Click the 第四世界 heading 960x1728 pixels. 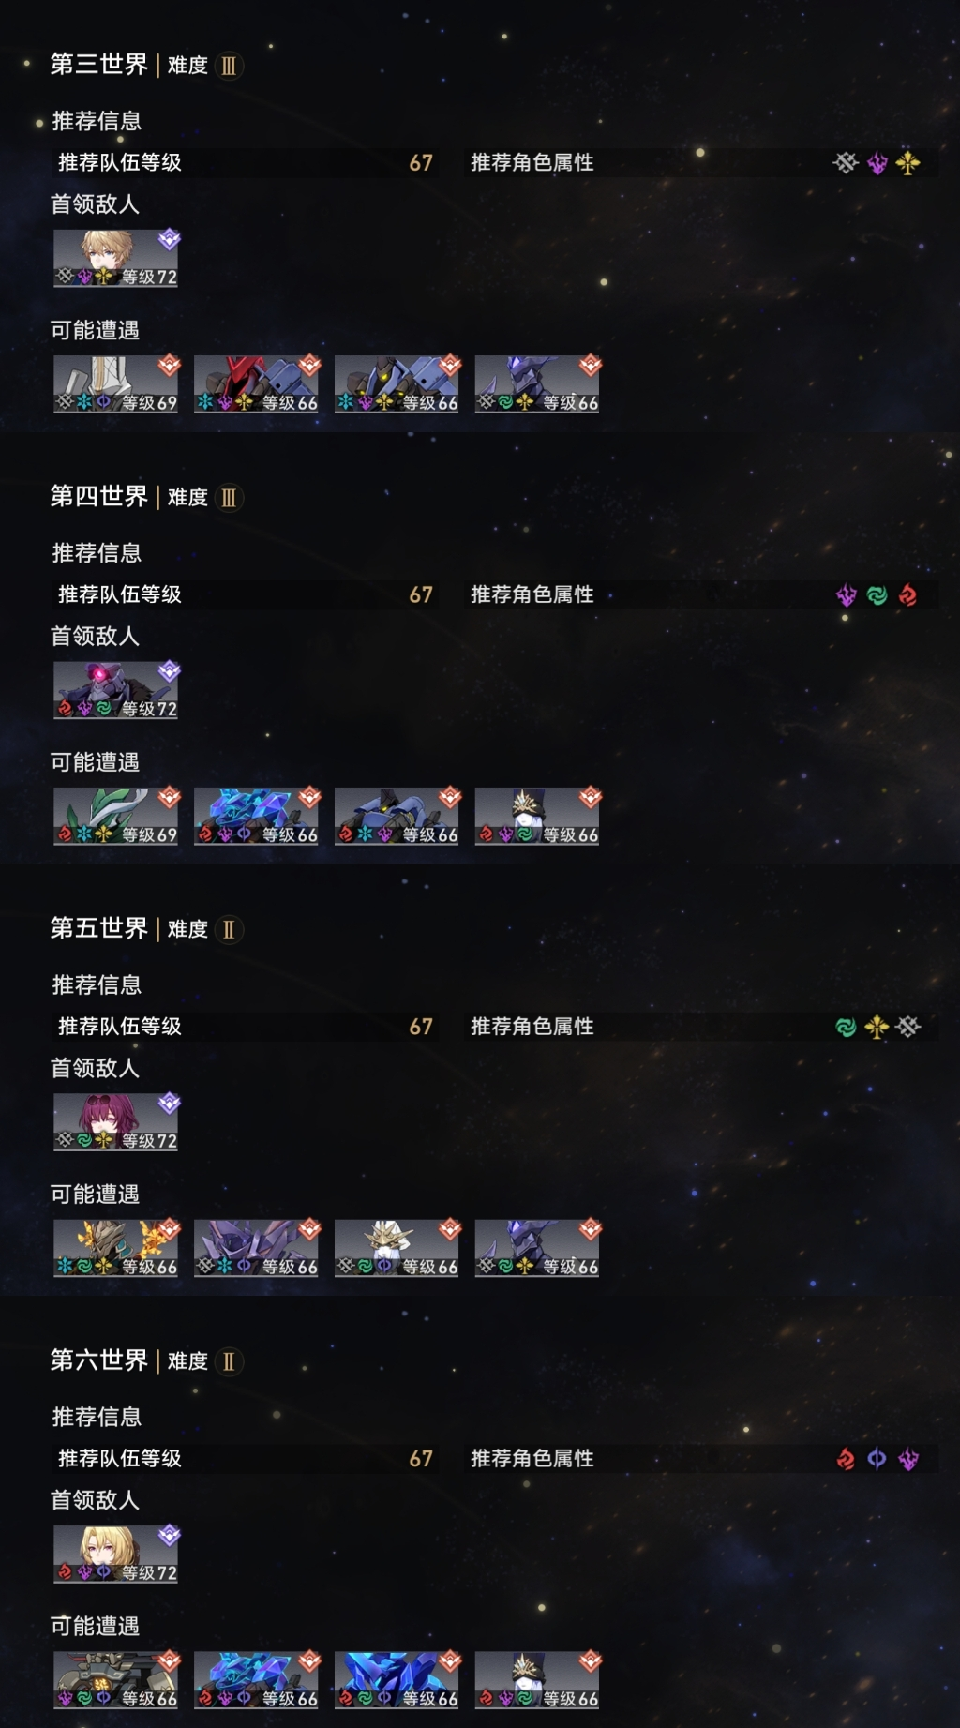[x=99, y=496]
